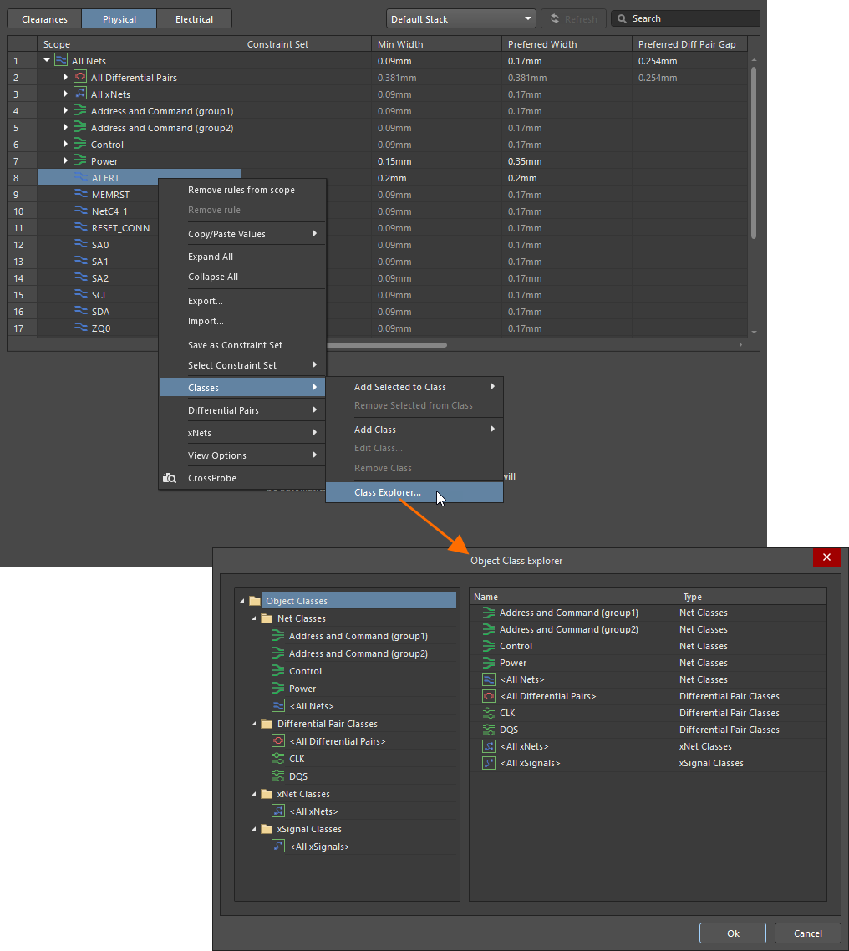Click the <All xNets> icon in the class tree
Viewport: 849px width, 951px height.
point(278,811)
